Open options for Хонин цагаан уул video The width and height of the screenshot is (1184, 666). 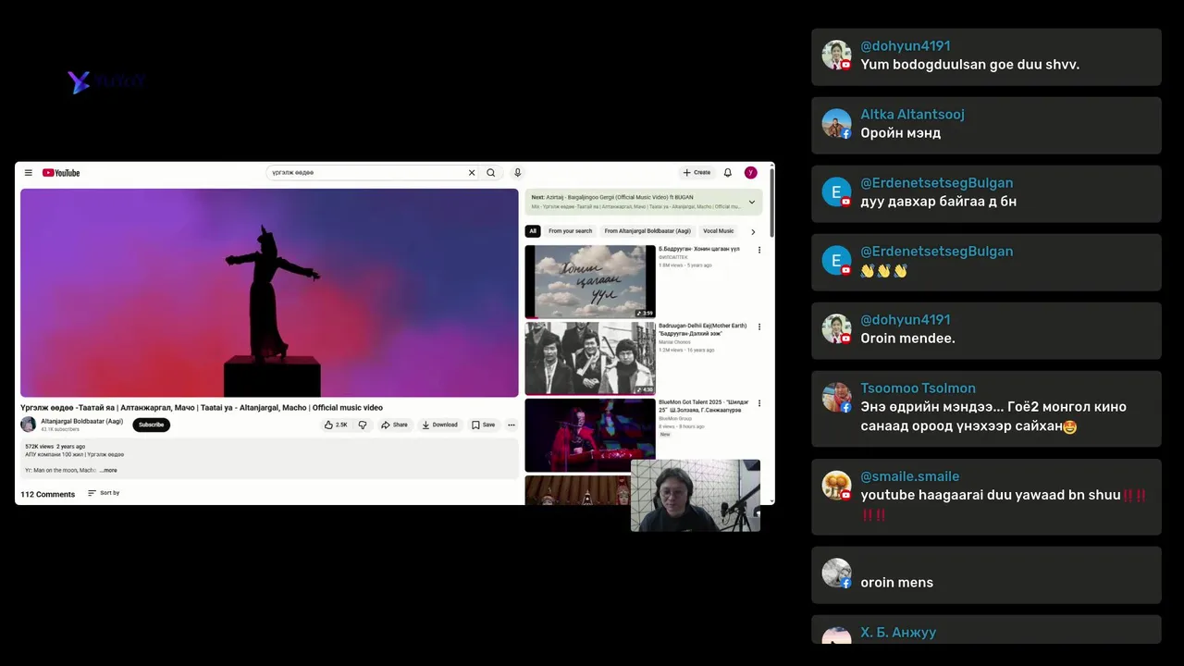pyautogui.click(x=759, y=250)
